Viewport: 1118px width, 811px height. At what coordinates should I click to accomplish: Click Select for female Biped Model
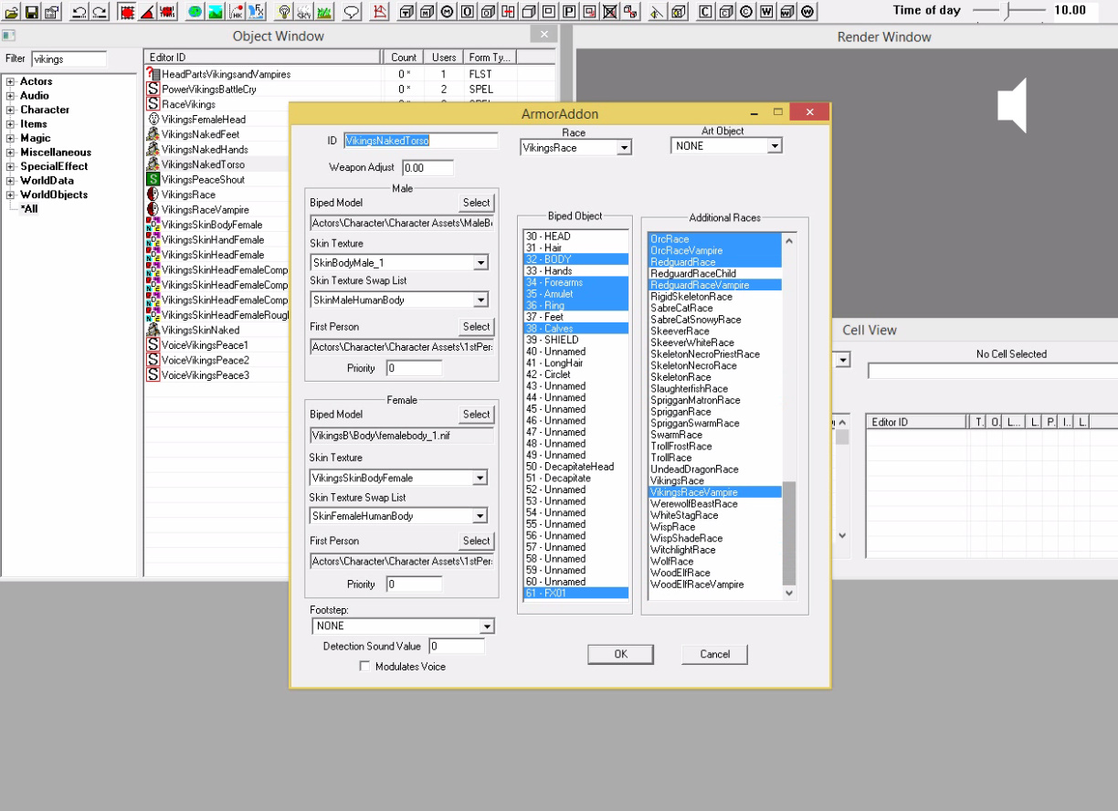tap(476, 414)
